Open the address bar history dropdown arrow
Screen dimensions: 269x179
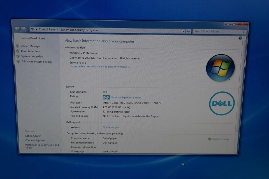click(184, 31)
